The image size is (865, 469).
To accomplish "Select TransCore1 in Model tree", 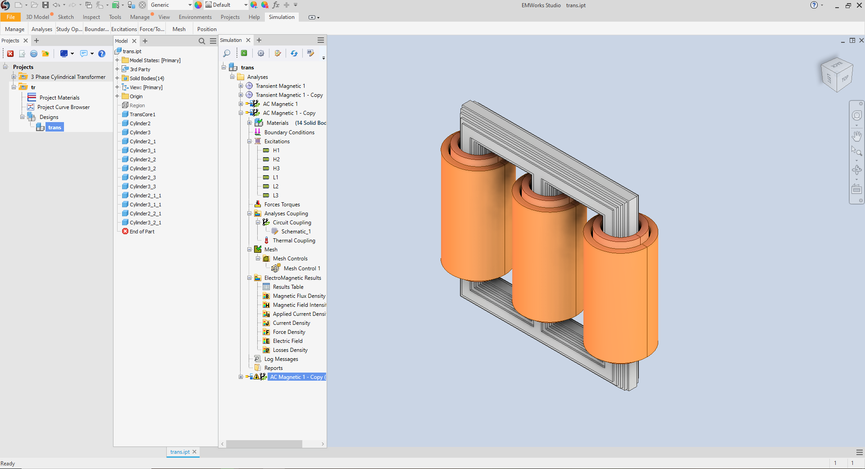I will pos(142,114).
